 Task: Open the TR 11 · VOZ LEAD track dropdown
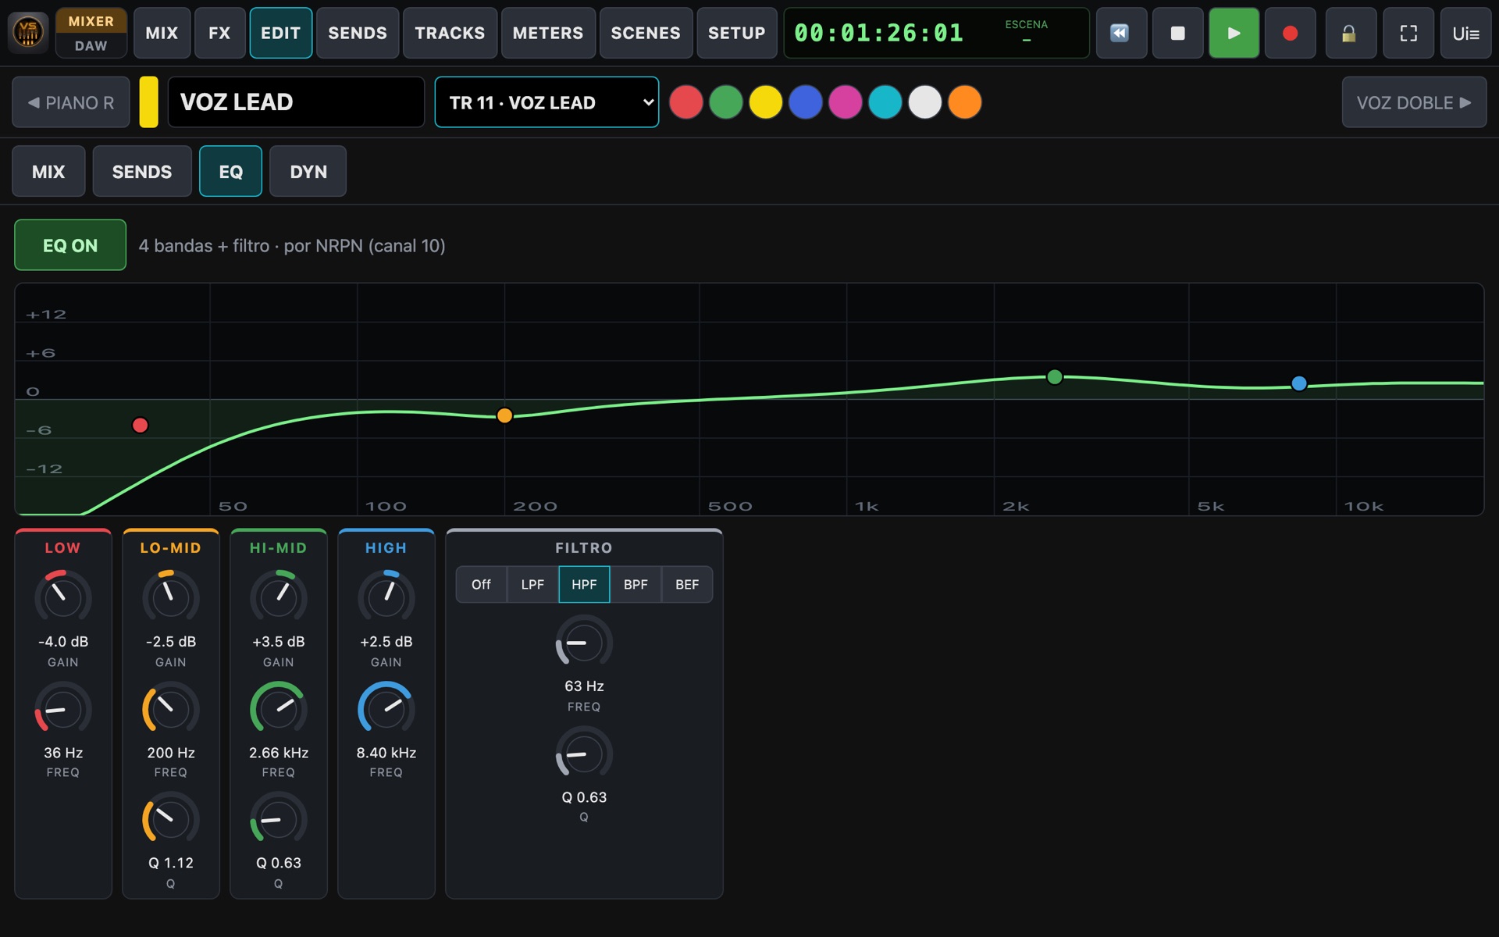[x=547, y=102]
